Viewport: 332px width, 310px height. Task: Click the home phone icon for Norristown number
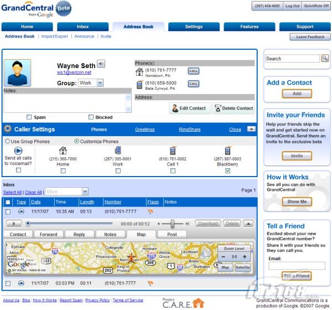(139, 71)
